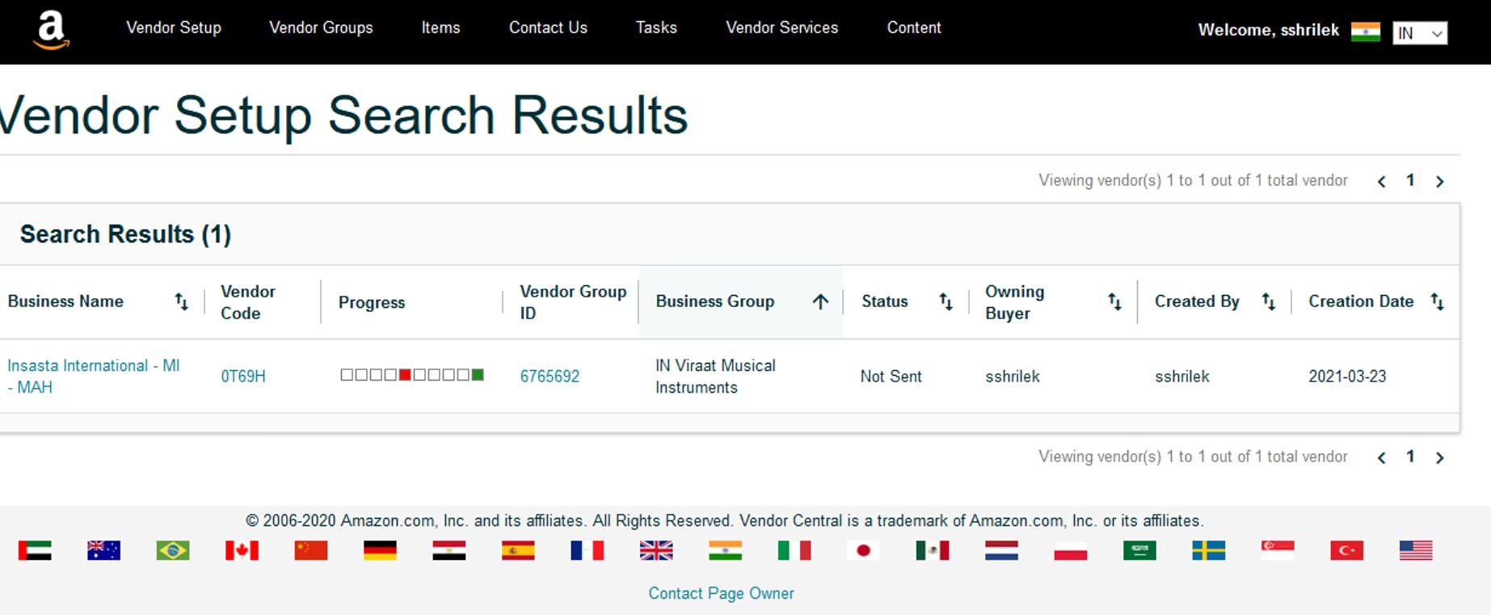Sort by Creation Date column arrows
1491x615 pixels.
point(1437,301)
